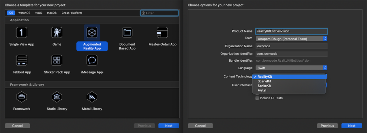Select the Metal Library template icon

tap(92, 97)
